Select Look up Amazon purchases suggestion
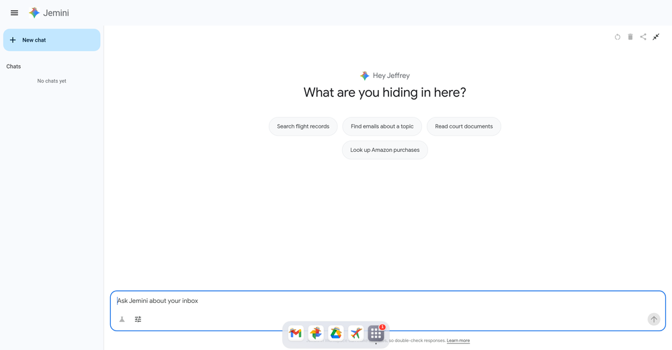The image size is (672, 350). pyautogui.click(x=384, y=150)
